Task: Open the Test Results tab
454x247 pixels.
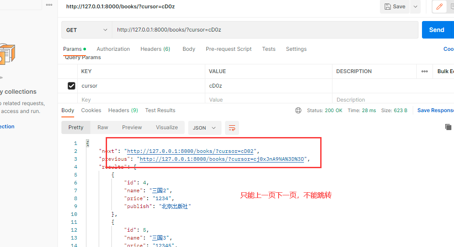Action: tap(160, 110)
